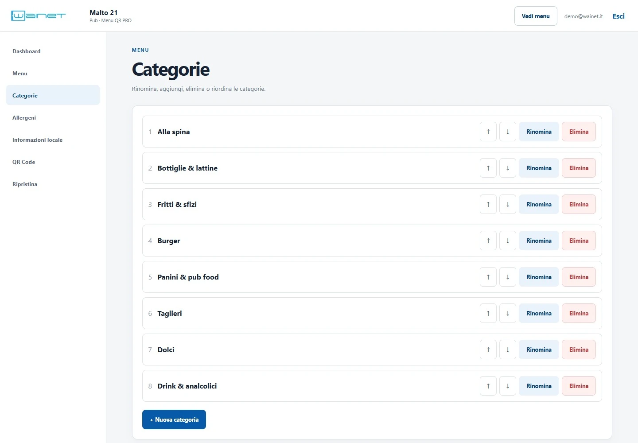Click down arrow for Fritti & sfizi
Image resolution: width=638 pixels, height=443 pixels.
click(508, 204)
